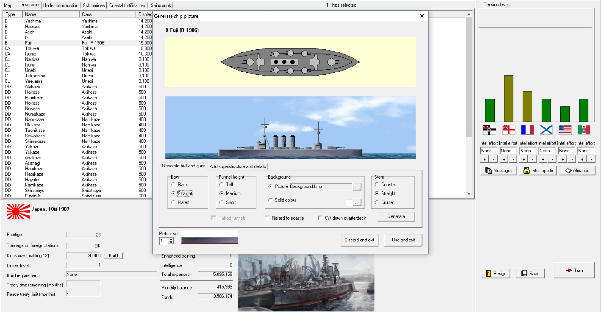This screenshot has height=312, width=601.
Task: Open the solid colour picker browse button
Action: [x=357, y=203]
